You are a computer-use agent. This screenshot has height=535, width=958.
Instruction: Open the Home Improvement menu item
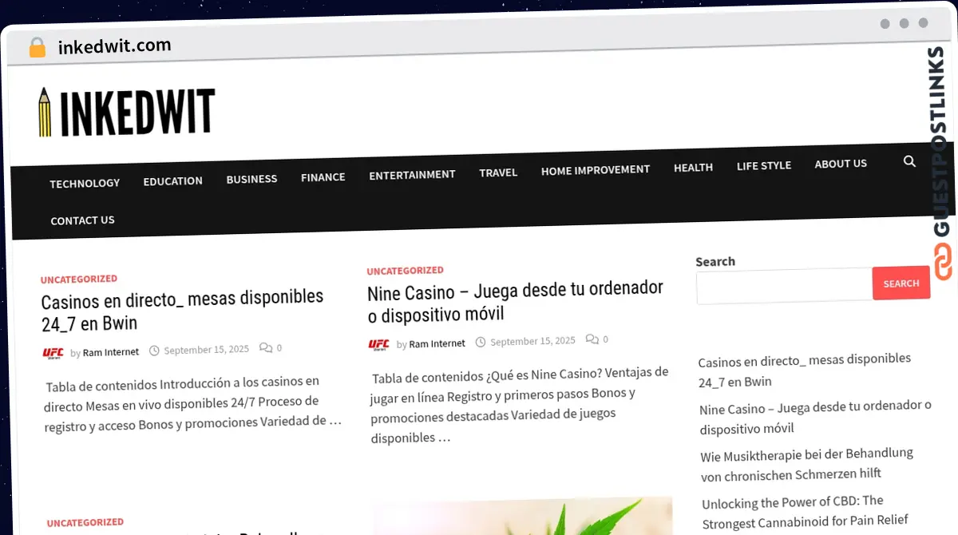tap(595, 170)
